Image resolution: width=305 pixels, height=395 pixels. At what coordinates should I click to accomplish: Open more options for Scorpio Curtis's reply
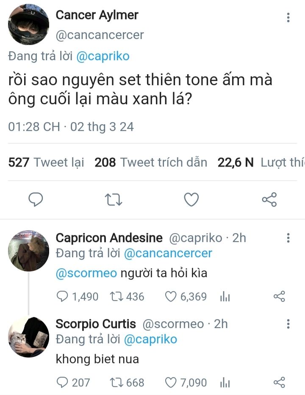tap(288, 324)
